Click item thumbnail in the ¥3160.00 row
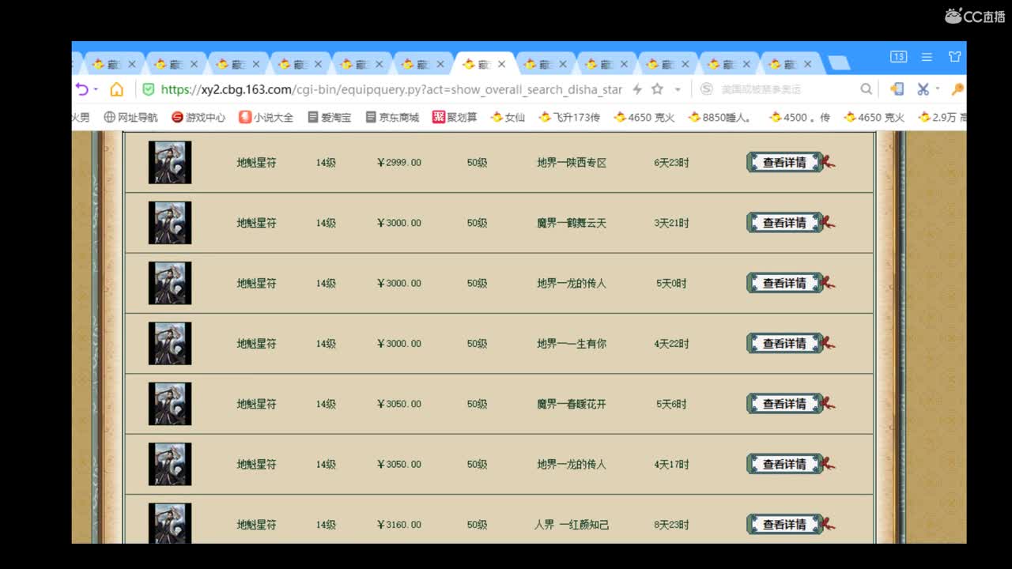This screenshot has width=1012, height=569. coord(170,523)
